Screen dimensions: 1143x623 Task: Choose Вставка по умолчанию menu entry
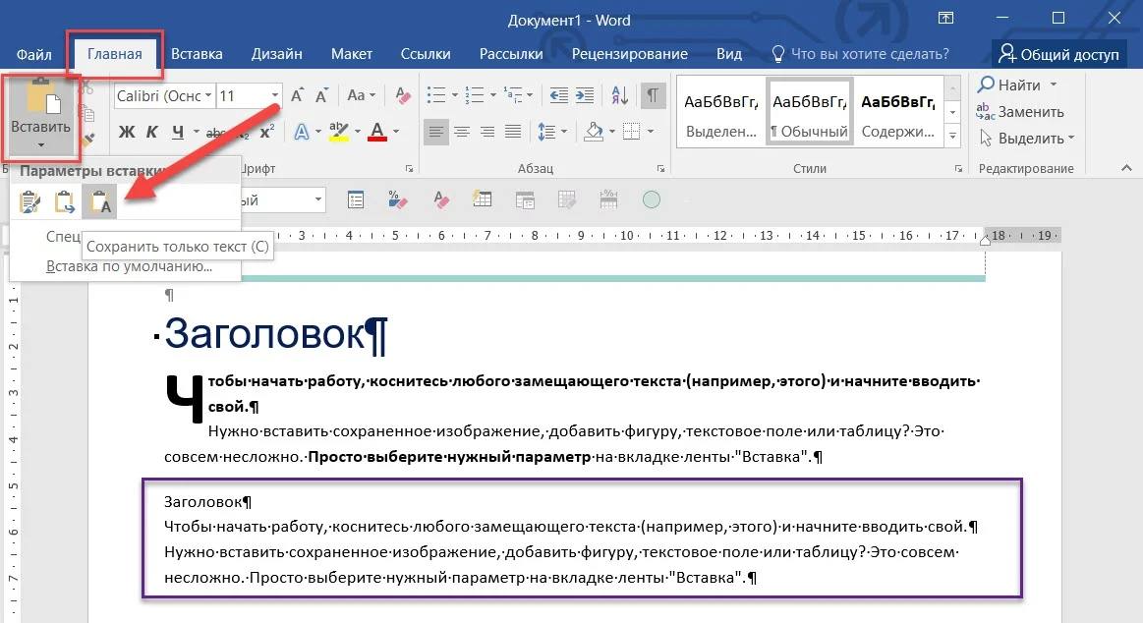pyautogui.click(x=129, y=266)
